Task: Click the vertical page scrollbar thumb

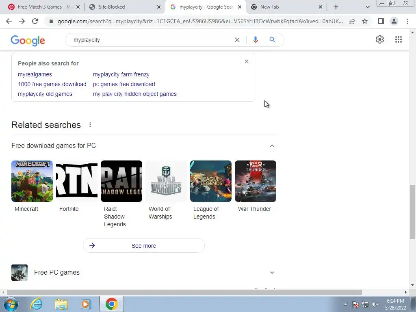Action: pyautogui.click(x=412, y=212)
